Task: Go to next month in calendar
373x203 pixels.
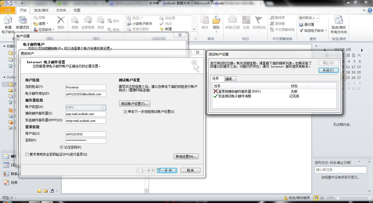Action: [x=362, y=50]
